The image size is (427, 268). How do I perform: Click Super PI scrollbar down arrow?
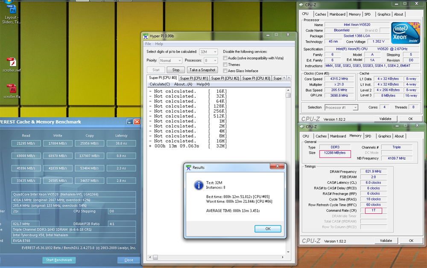pos(288,252)
